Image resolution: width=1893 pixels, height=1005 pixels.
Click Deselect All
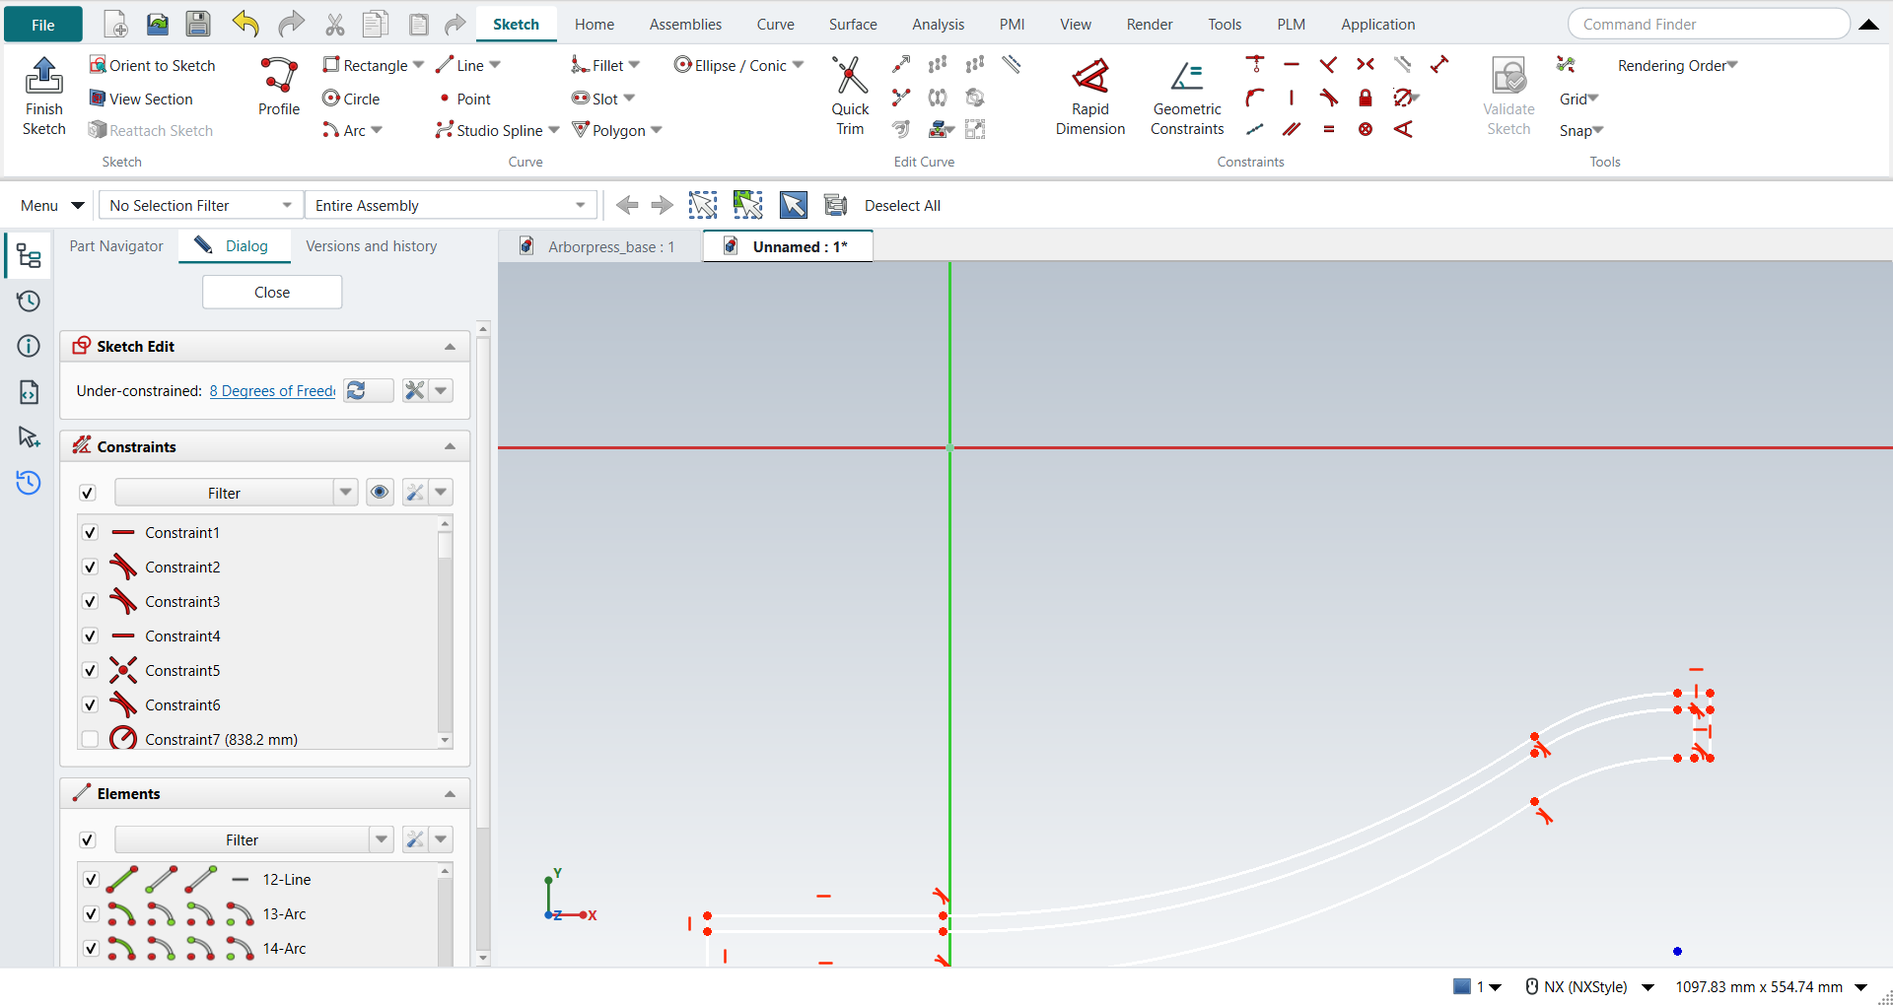[x=902, y=205]
